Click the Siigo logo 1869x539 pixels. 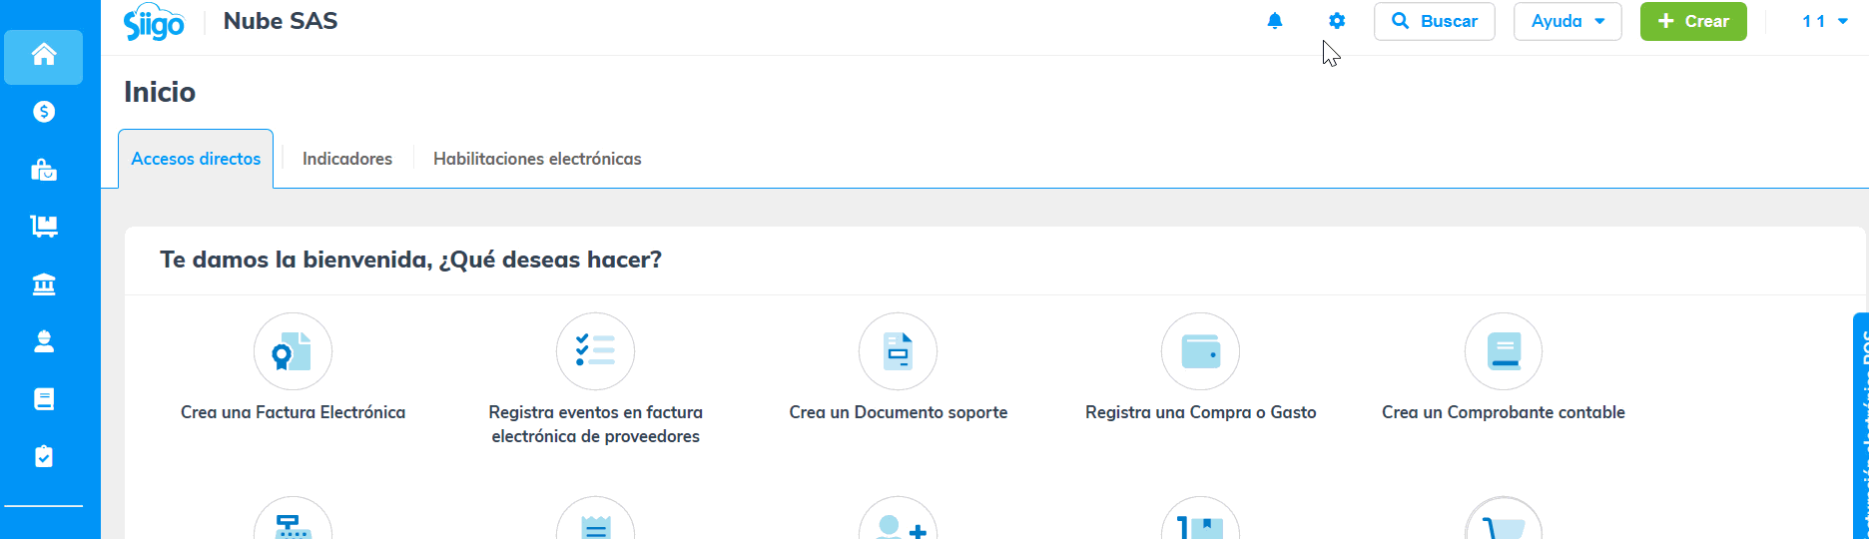(x=154, y=22)
